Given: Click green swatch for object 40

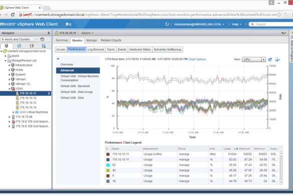Looking at the screenshot, I should click(108, 170).
